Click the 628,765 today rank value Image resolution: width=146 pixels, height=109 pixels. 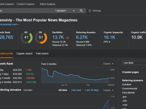click(x=17, y=70)
